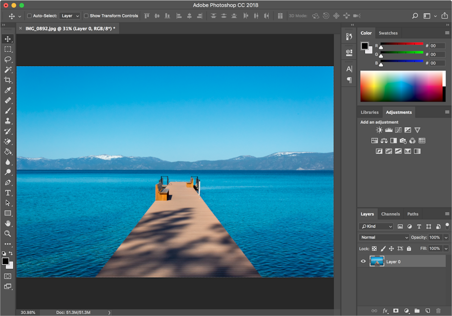Image resolution: width=452 pixels, height=316 pixels.
Task: Pick the Zoom tool in toolbar
Action: 8,233
